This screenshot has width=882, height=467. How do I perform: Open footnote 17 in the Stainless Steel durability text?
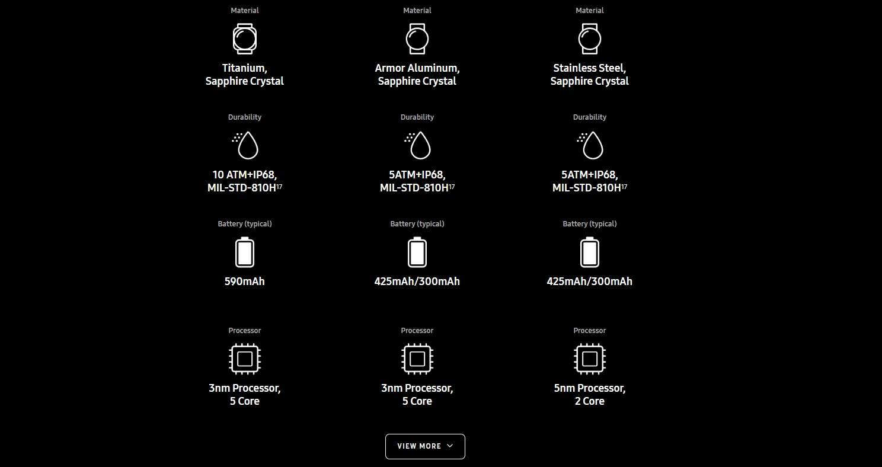(624, 186)
